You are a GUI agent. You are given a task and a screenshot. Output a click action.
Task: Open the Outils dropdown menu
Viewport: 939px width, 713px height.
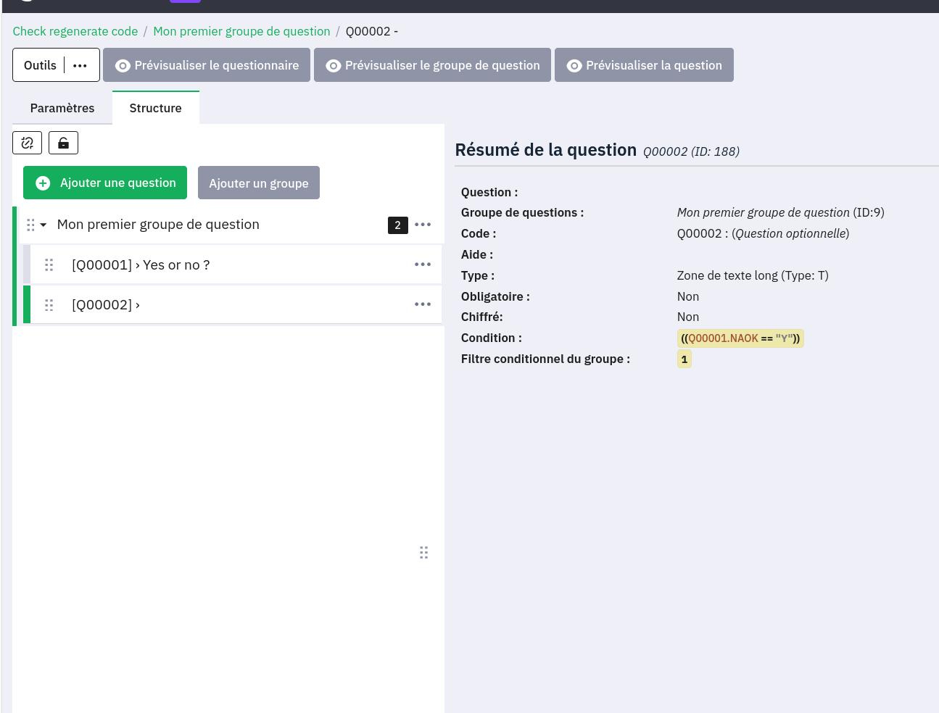[x=80, y=65]
